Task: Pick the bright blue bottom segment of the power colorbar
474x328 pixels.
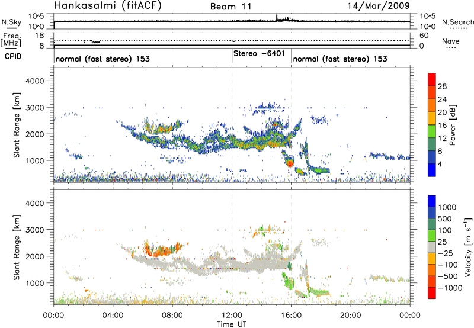Action: coord(432,170)
